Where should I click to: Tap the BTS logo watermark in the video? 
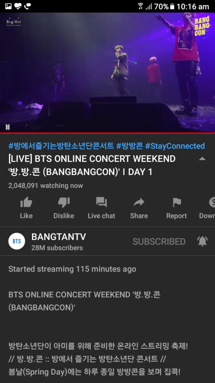coord(7,127)
